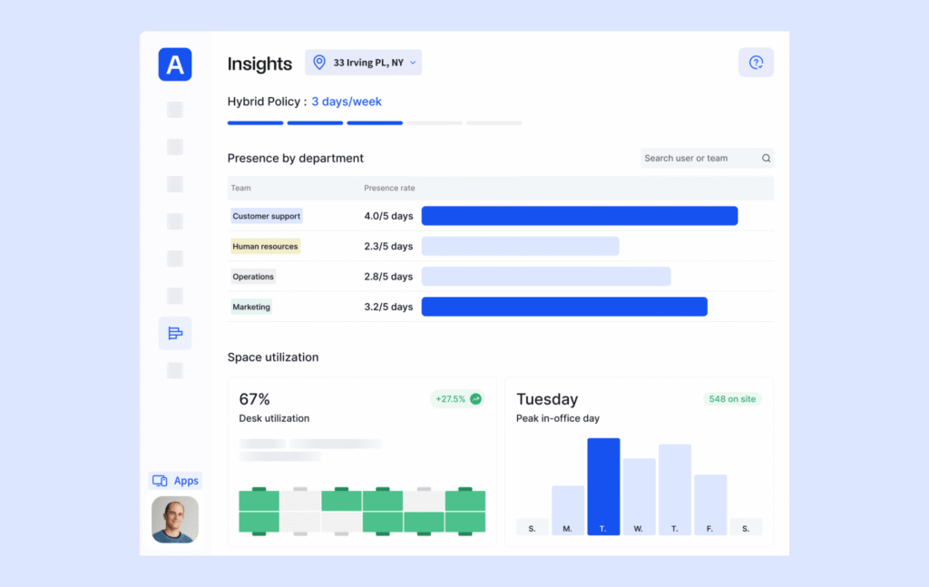Click the Space utilization heading
The width and height of the screenshot is (929, 587).
pos(273,357)
